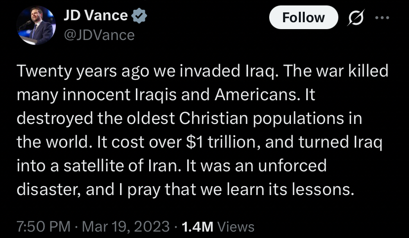Click the 7:50 PM timestamp
The image size is (409, 238).
pyautogui.click(x=44, y=227)
